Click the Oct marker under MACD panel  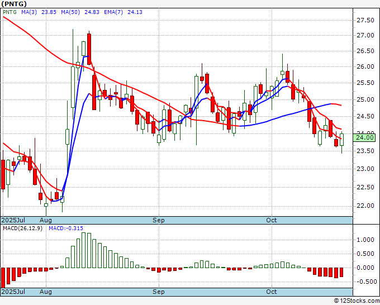tap(272, 292)
